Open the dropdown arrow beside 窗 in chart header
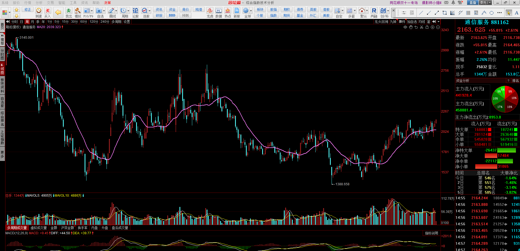520x251 pixels. [x=438, y=22]
